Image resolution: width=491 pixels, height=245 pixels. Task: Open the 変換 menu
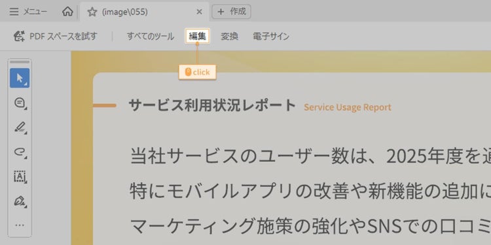click(230, 37)
